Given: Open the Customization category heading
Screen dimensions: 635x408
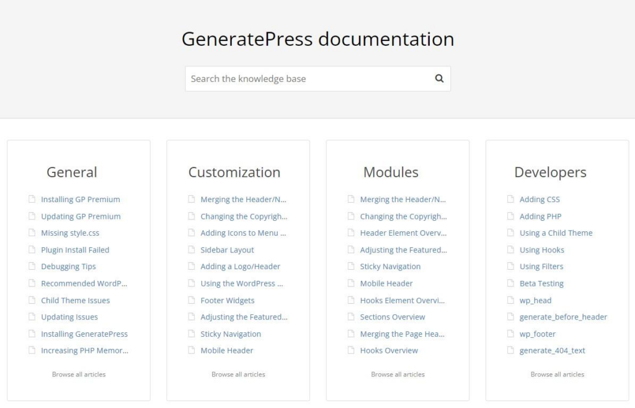Looking at the screenshot, I should (x=234, y=172).
